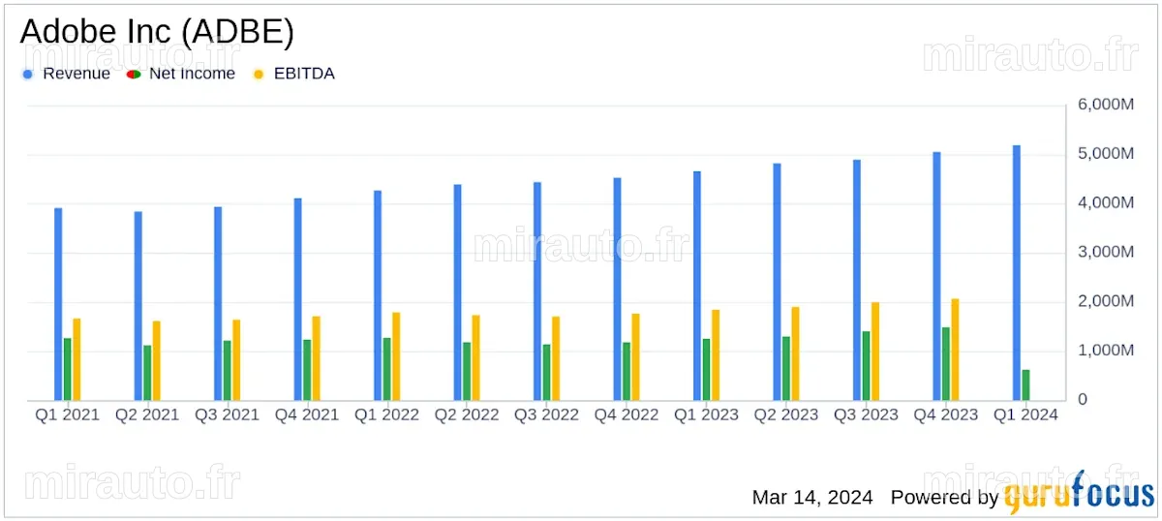Click the Q1 2023 axis label

[706, 414]
